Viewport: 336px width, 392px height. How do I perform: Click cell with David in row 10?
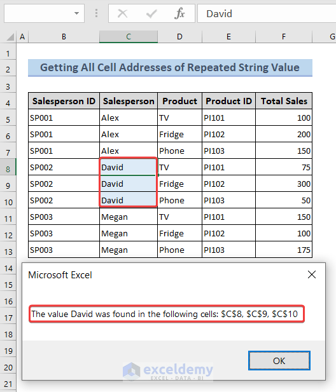pyautogui.click(x=129, y=200)
